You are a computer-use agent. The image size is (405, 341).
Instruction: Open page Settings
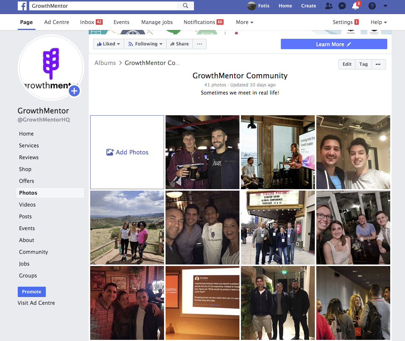pyautogui.click(x=346, y=22)
